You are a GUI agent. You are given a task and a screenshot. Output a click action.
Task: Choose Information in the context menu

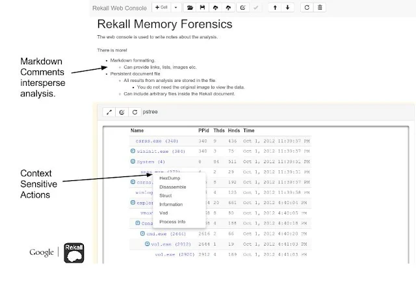171,204
